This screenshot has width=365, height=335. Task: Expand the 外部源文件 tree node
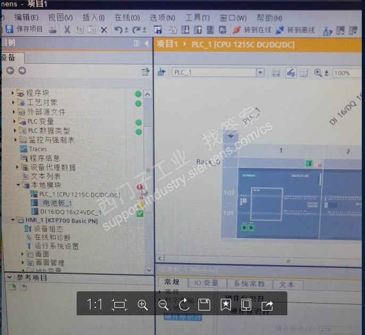pos(14,112)
